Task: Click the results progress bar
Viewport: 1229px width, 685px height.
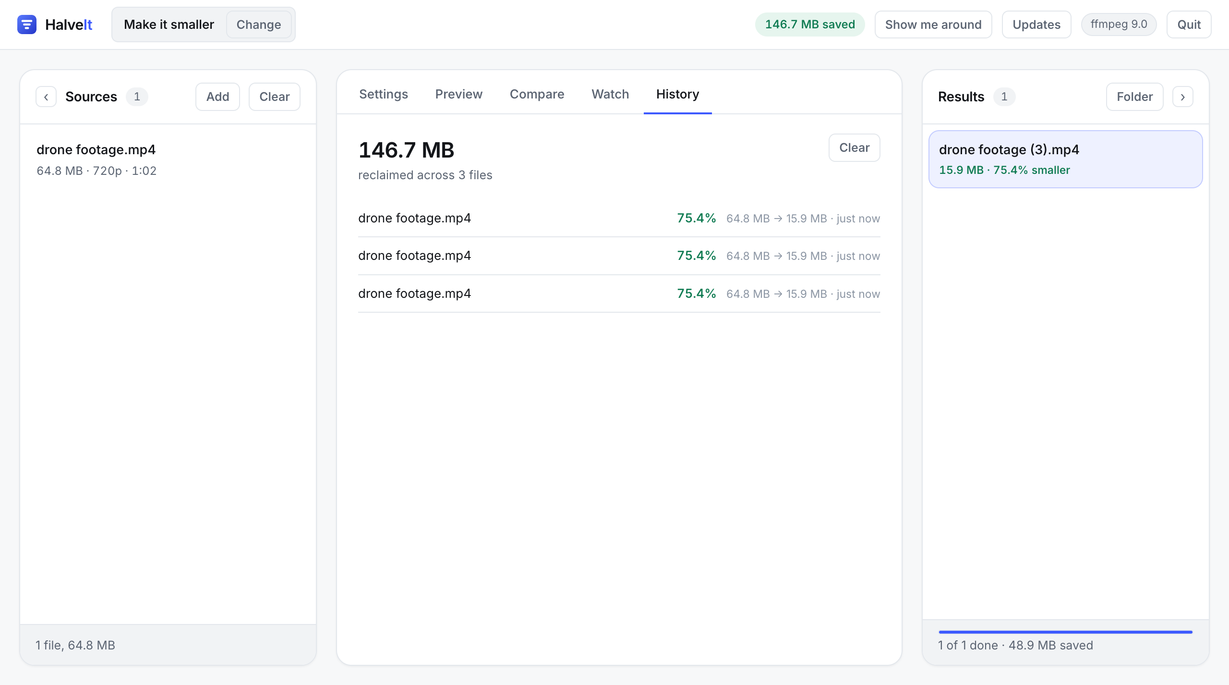Action: [x=1065, y=632]
